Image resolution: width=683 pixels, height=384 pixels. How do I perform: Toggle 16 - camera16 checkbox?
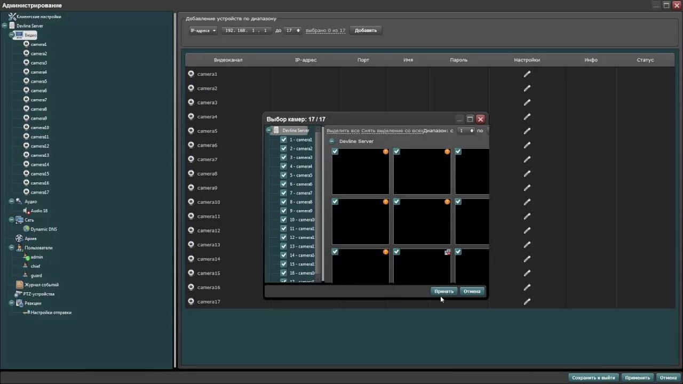click(283, 273)
